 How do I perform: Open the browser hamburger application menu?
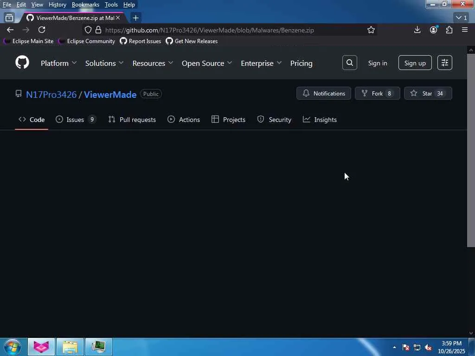(x=465, y=30)
